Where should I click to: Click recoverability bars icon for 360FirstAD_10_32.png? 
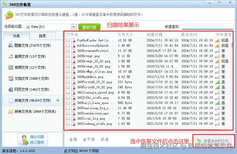click(x=217, y=82)
